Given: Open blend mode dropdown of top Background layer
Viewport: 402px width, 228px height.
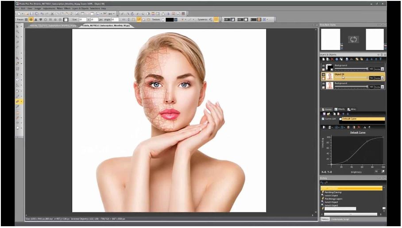Looking at the screenshot, I should [383, 69].
